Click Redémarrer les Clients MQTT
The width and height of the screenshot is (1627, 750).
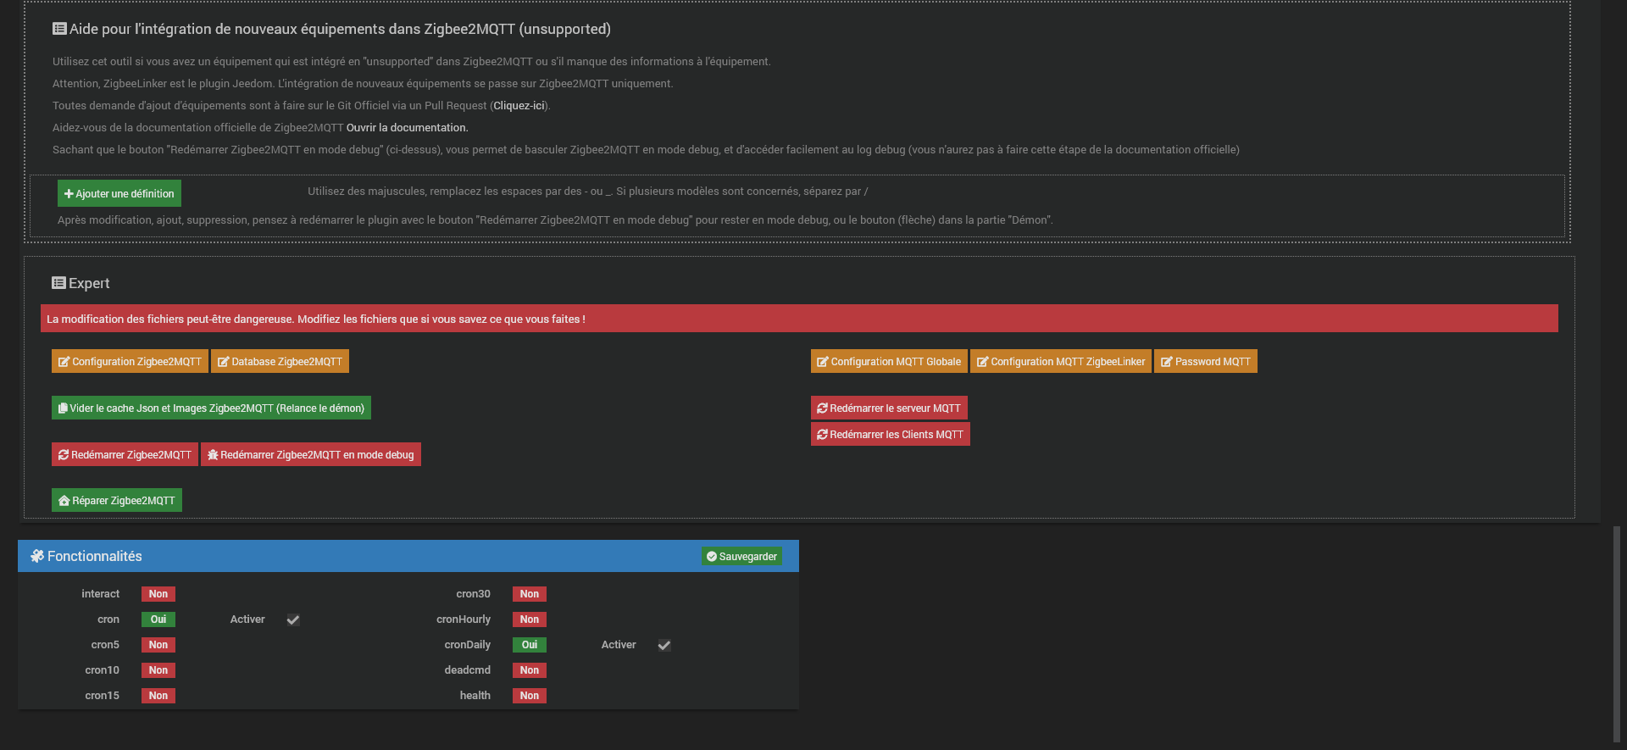(891, 434)
